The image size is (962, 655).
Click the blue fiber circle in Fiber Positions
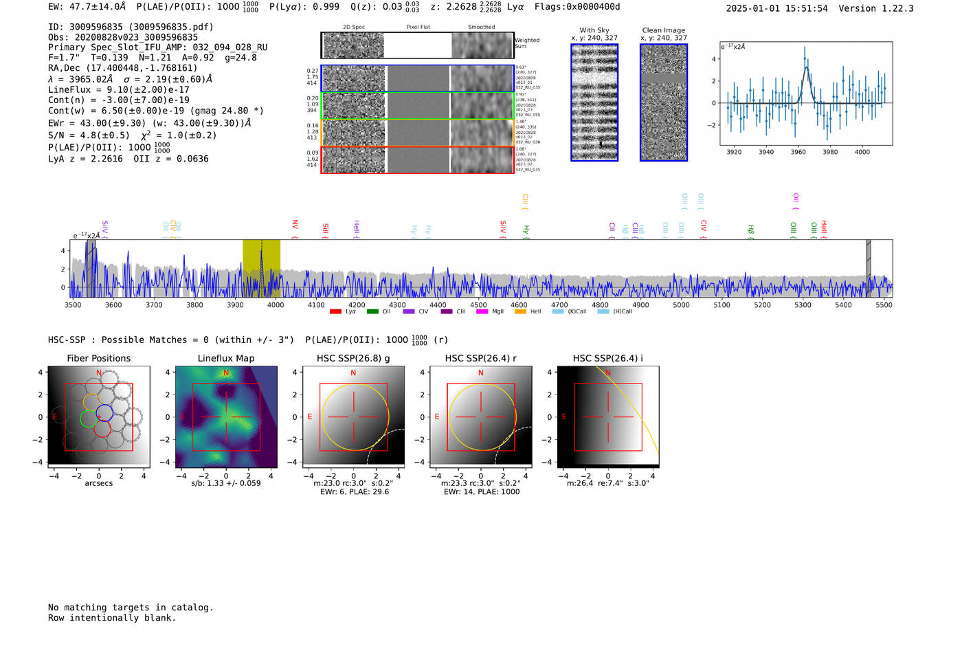point(104,413)
